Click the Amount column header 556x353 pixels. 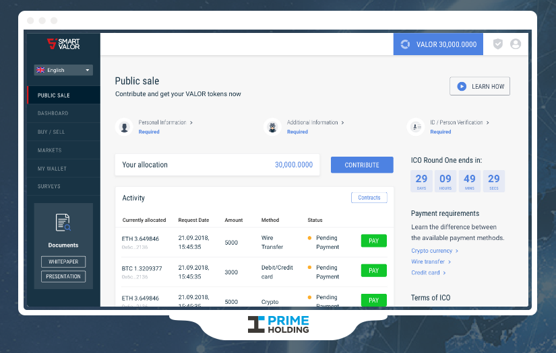pyautogui.click(x=234, y=220)
